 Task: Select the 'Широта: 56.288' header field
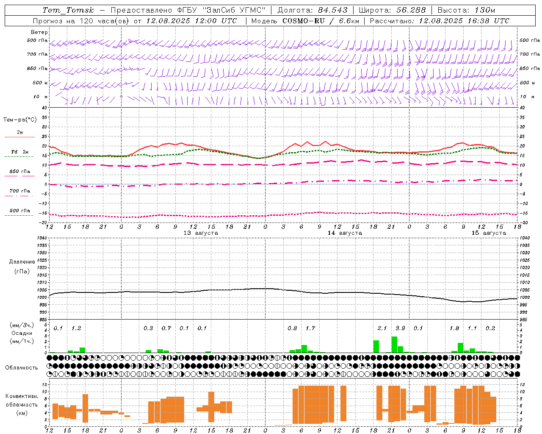point(392,10)
